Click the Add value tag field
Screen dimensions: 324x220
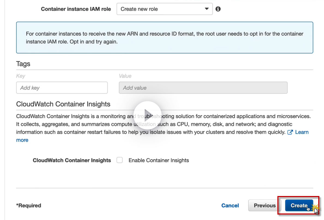click(203, 88)
